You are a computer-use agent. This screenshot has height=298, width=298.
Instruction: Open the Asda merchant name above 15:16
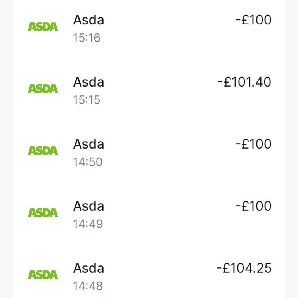point(88,20)
